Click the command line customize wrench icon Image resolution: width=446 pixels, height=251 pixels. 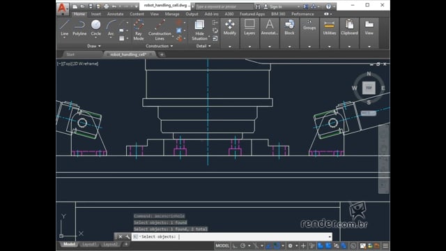tap(128, 236)
